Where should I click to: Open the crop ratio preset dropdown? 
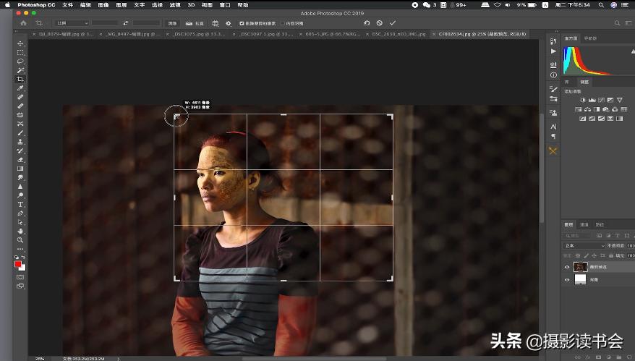(x=72, y=23)
